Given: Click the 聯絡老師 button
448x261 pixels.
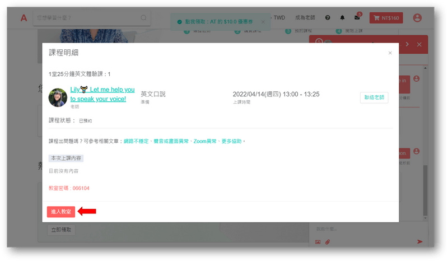Looking at the screenshot, I should [x=374, y=97].
